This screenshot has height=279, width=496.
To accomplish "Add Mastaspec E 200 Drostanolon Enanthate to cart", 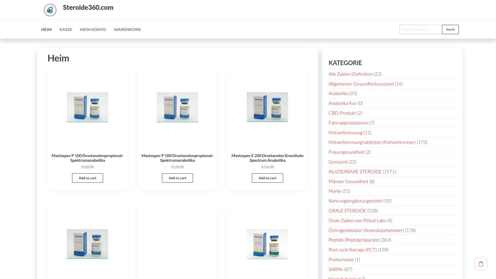I will [267, 178].
